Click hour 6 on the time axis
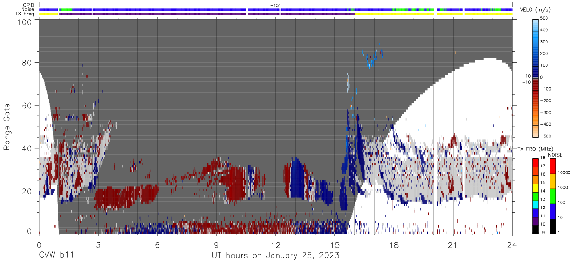This screenshot has height=265, width=576. 157,244
